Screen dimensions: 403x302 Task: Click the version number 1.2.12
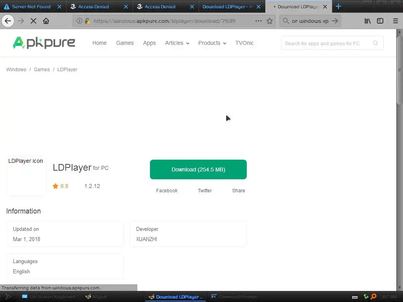pos(92,186)
